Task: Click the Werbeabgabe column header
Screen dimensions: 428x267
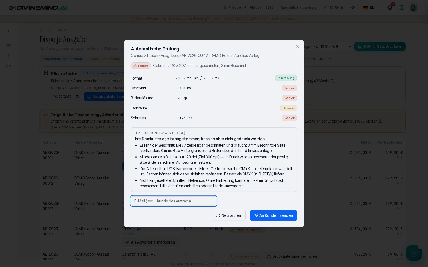Action: coord(389,142)
